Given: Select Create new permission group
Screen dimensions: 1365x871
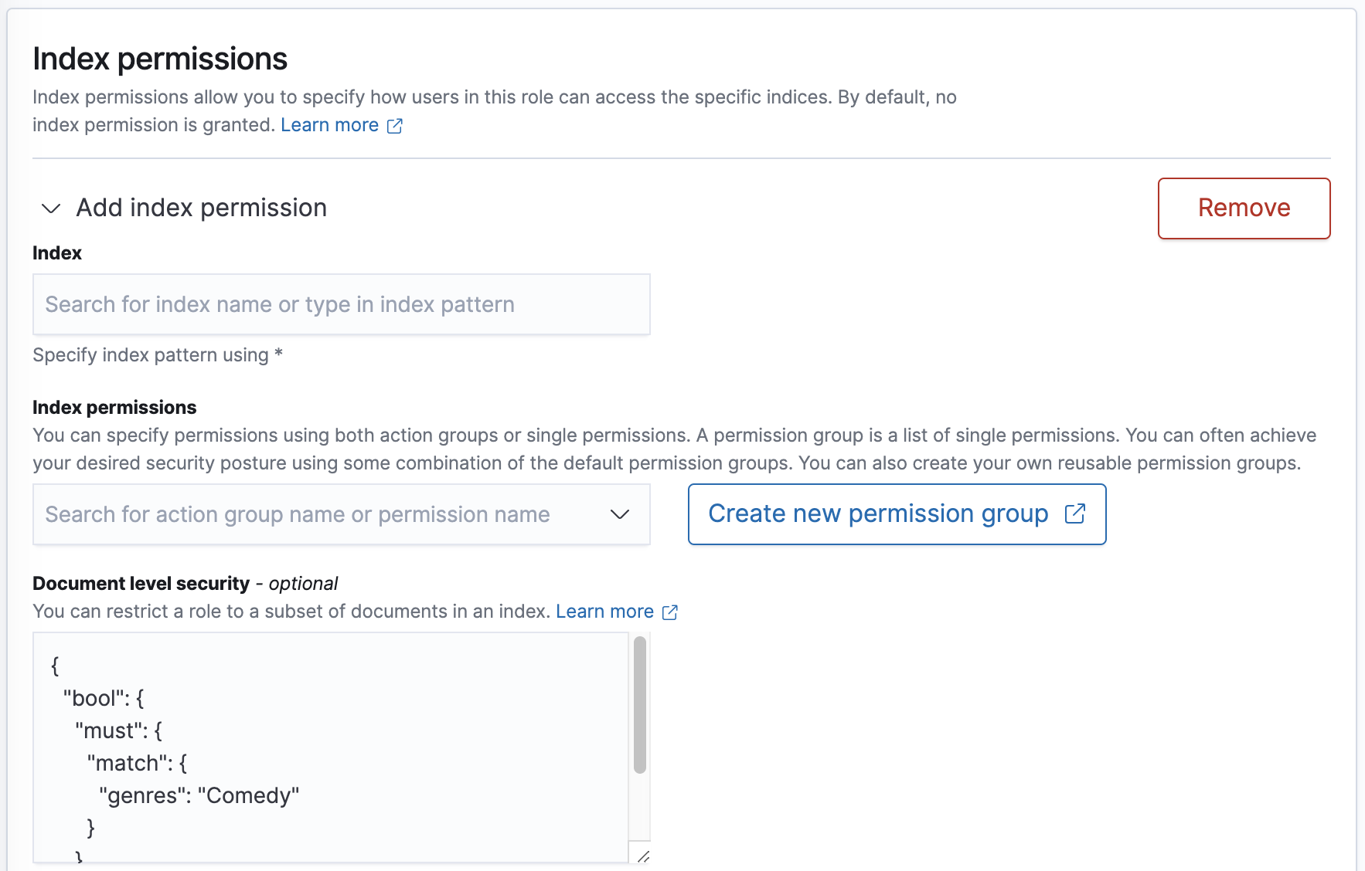Looking at the screenshot, I should click(878, 513).
